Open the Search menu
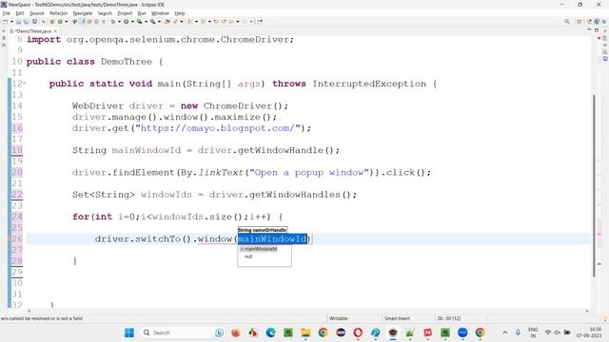 105,13
